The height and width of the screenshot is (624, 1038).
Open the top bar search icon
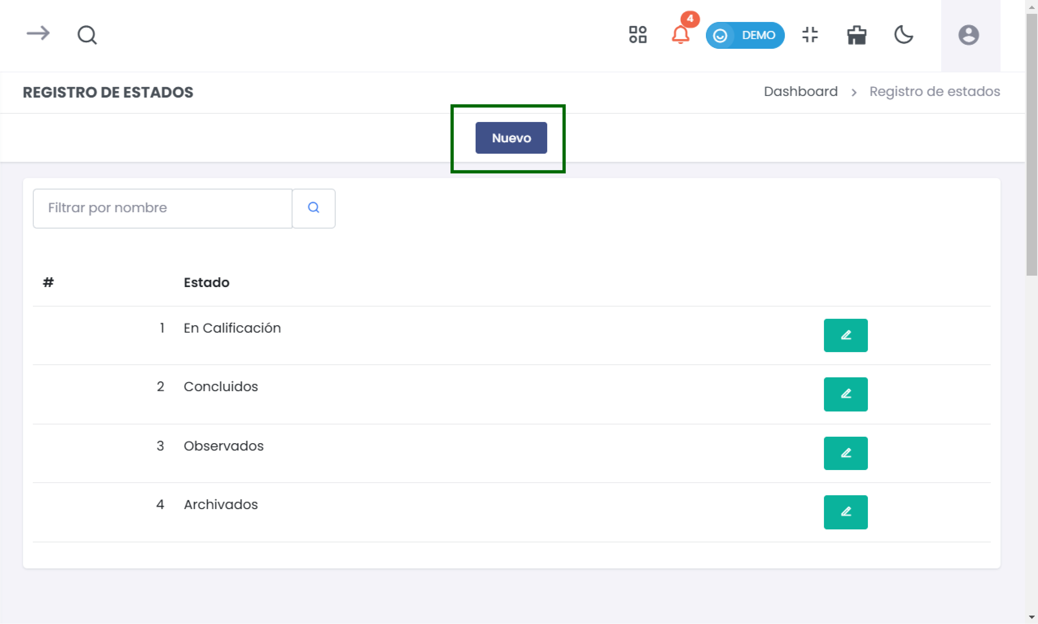click(87, 35)
